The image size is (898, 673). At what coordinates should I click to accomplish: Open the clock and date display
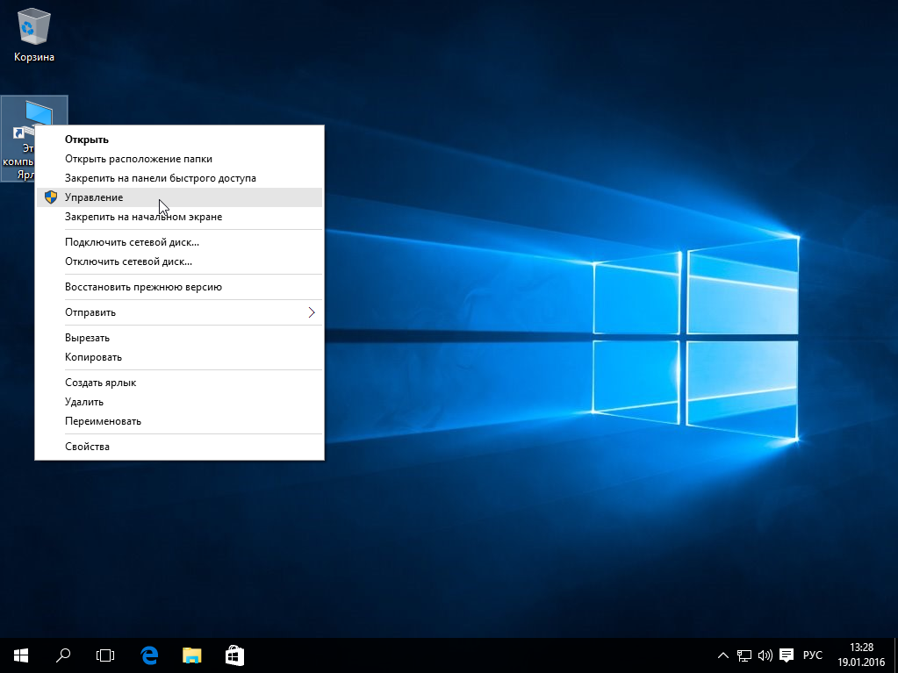click(x=863, y=655)
